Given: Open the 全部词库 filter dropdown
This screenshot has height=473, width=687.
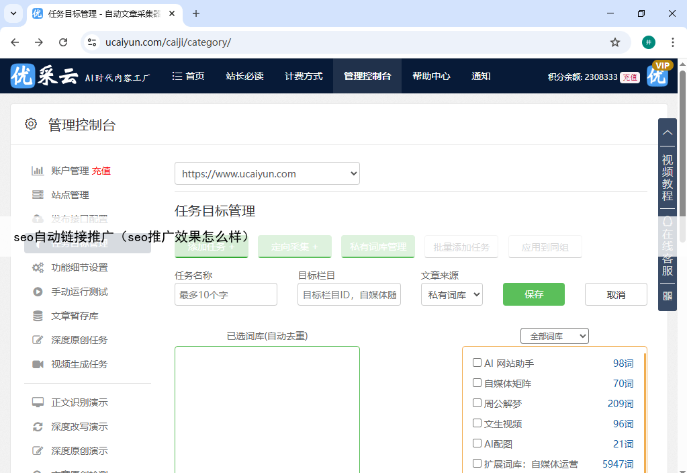Looking at the screenshot, I should (554, 336).
